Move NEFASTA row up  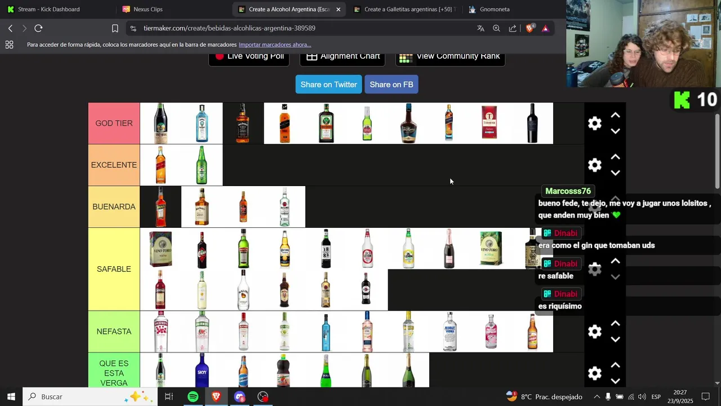coord(616,323)
